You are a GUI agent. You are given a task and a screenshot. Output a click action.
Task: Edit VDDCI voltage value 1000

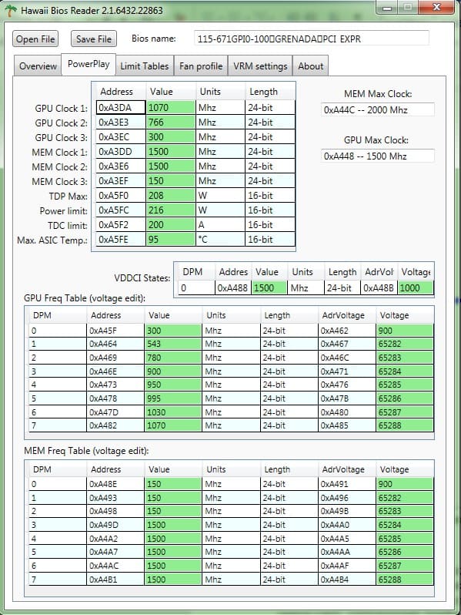416,288
